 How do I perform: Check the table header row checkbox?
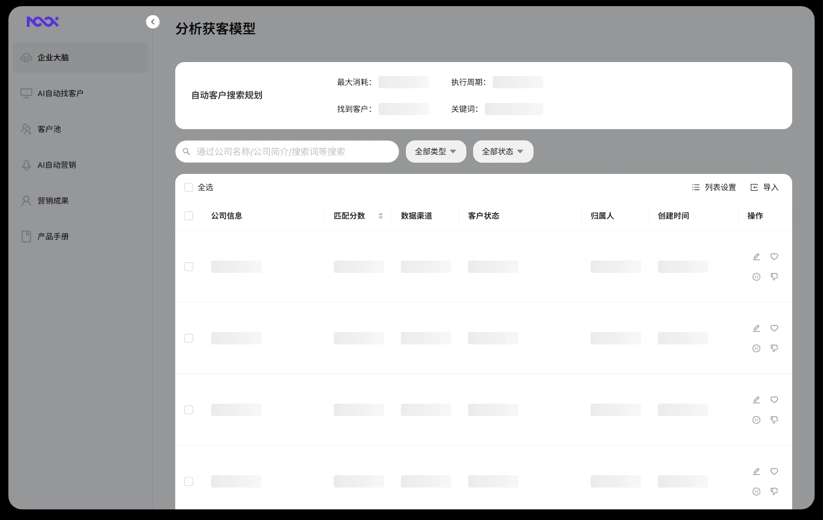(189, 216)
